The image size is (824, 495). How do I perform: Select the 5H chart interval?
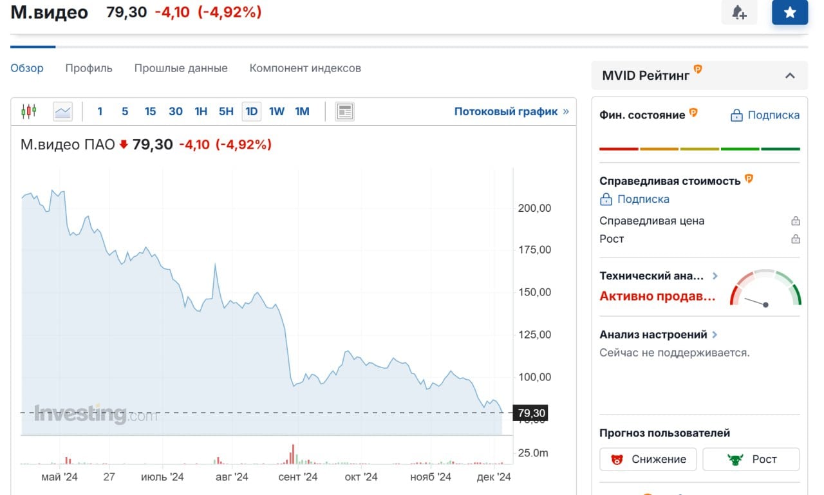pyautogui.click(x=226, y=111)
